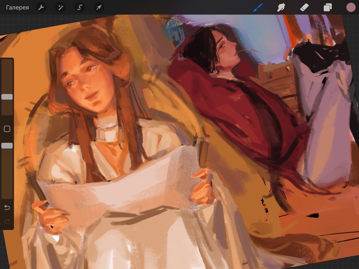The width and height of the screenshot is (359, 269).
Task: Tap the square Modify button on sidebar
Action: (7, 129)
